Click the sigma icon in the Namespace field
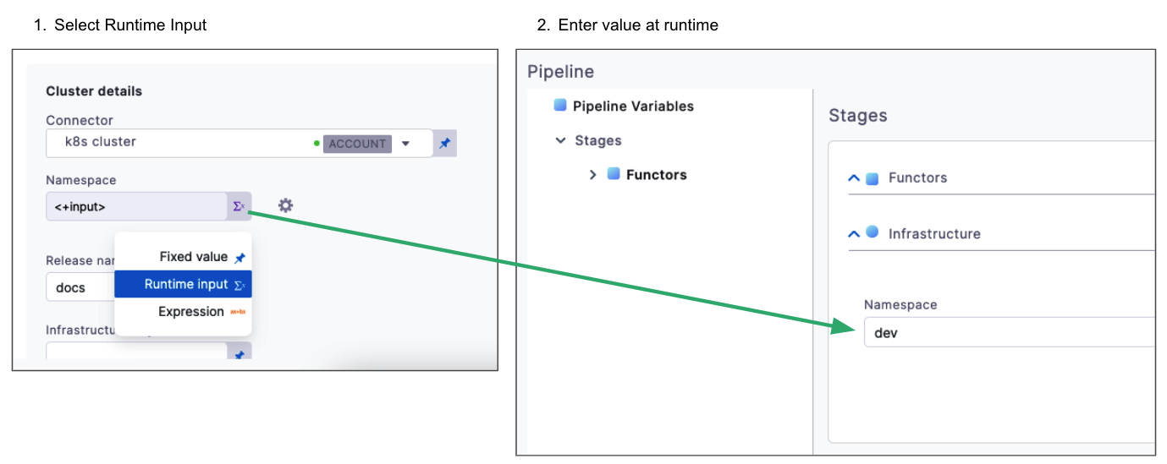1167x464 pixels. click(239, 206)
